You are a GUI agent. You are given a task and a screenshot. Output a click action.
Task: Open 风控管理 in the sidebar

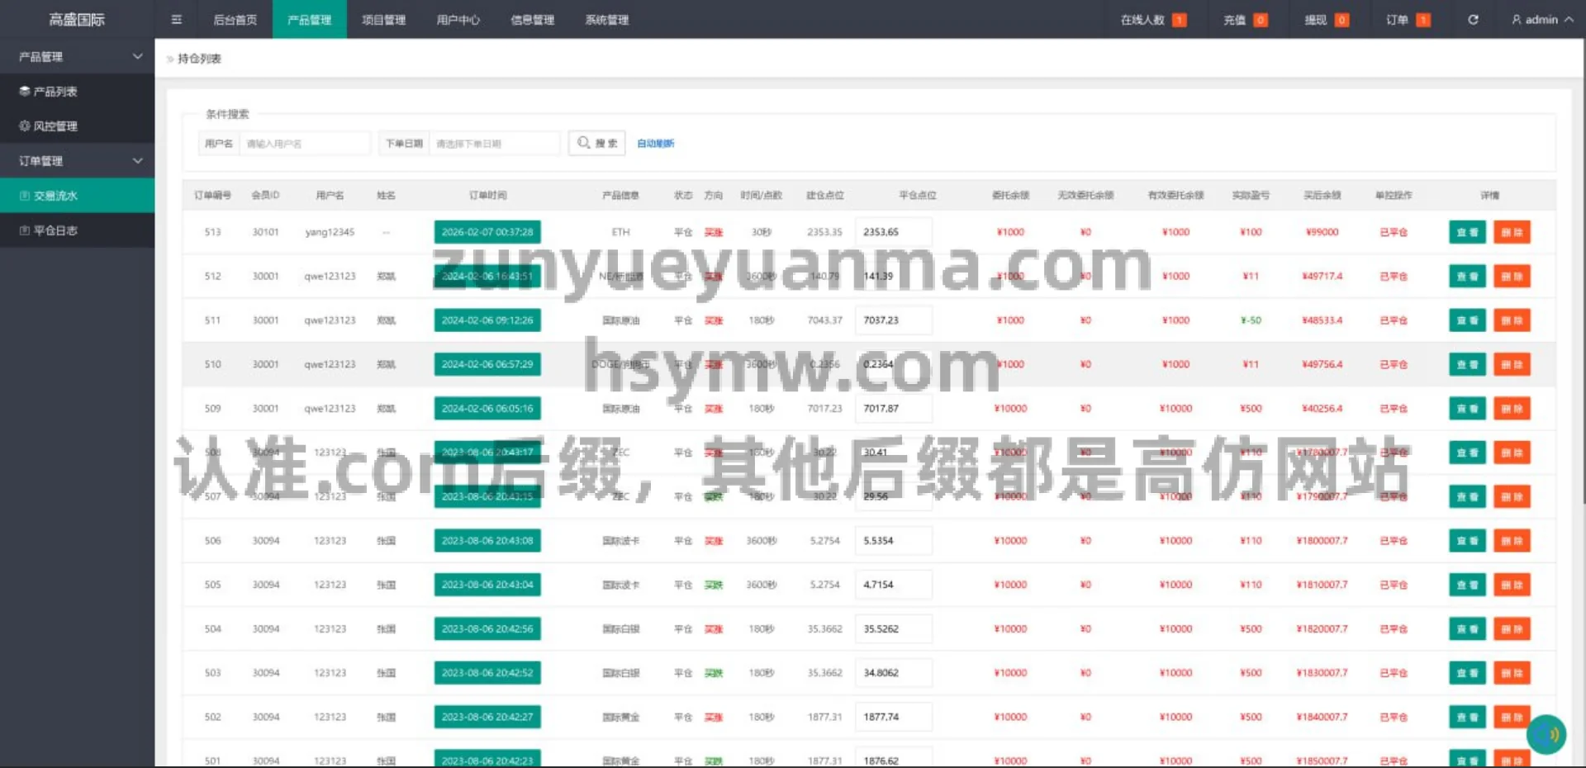55,126
